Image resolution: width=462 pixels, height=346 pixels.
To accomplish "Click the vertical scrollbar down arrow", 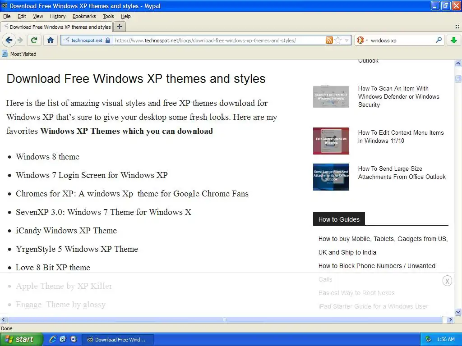I will [x=458, y=312].
